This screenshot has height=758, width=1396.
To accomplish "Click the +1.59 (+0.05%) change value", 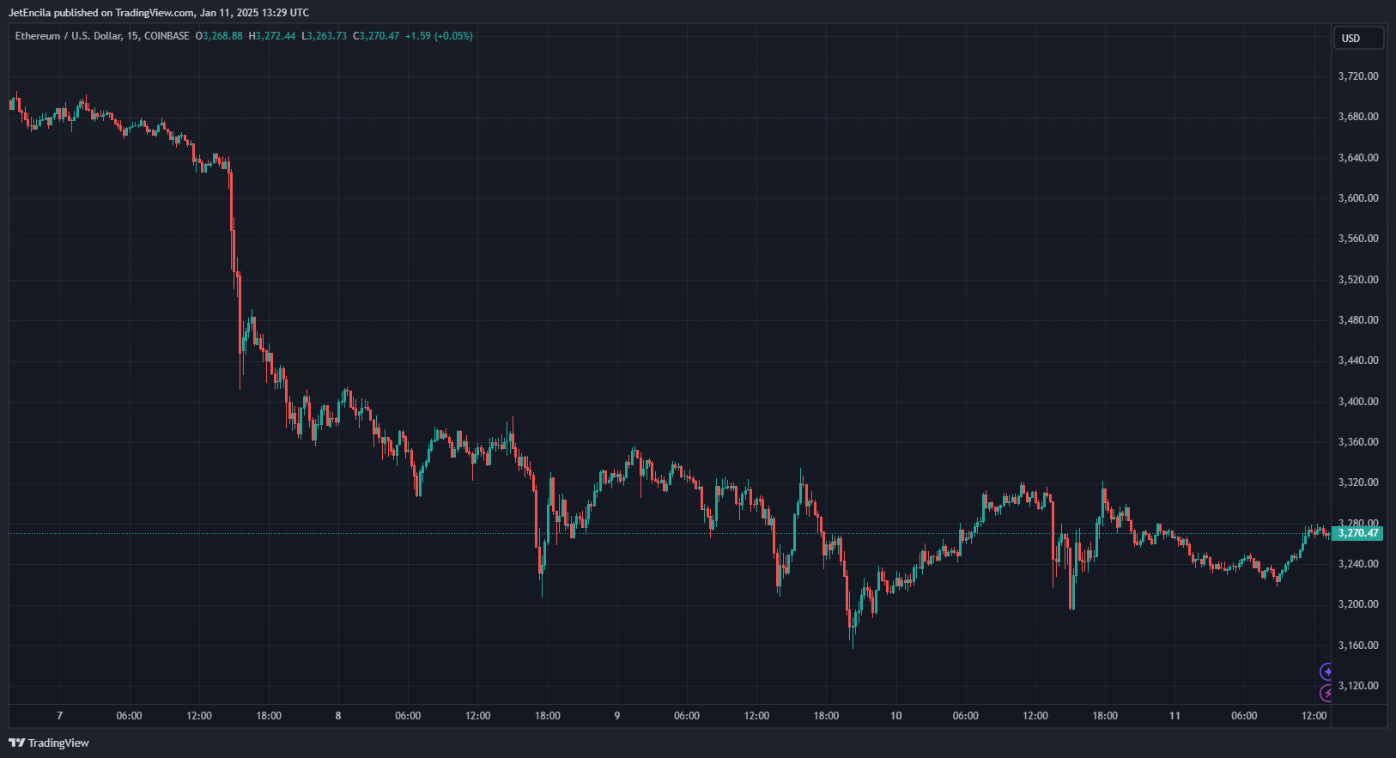I will (x=439, y=36).
